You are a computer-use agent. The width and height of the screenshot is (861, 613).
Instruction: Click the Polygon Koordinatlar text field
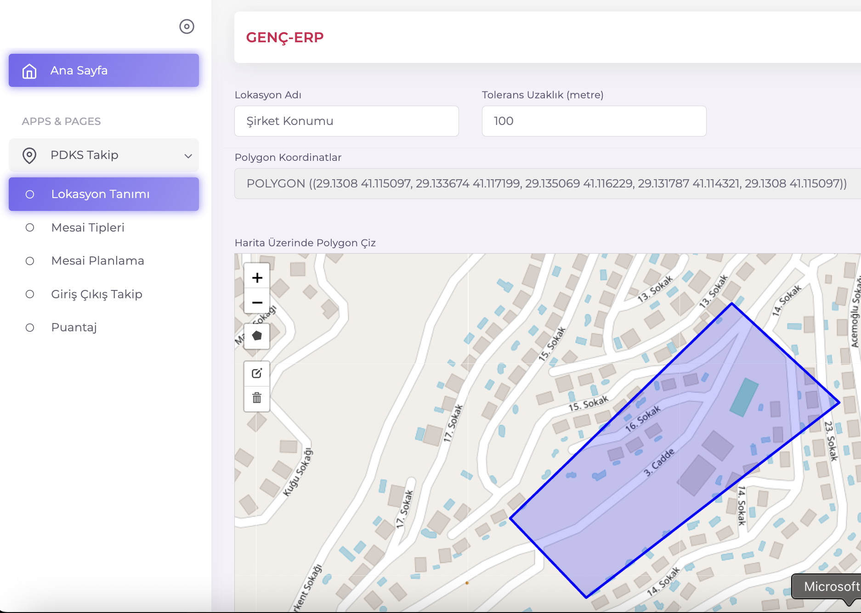click(547, 183)
